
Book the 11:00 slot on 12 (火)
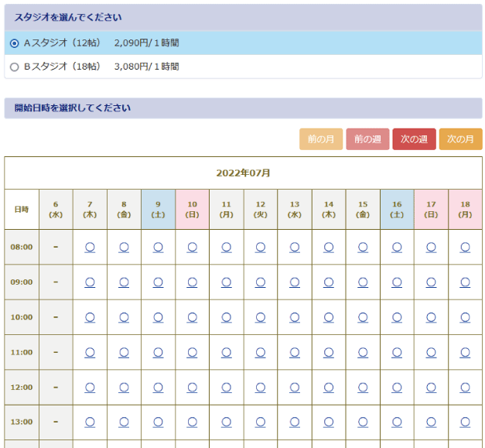[261, 352]
